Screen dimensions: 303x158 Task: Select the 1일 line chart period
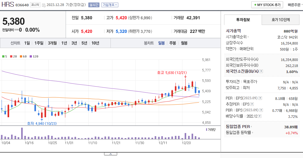pyautogui.click(x=27, y=43)
